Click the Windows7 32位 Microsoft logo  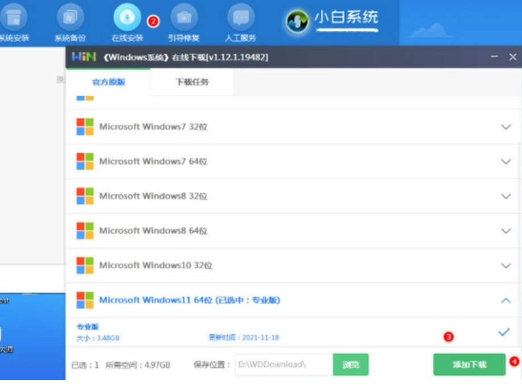pyautogui.click(x=85, y=127)
